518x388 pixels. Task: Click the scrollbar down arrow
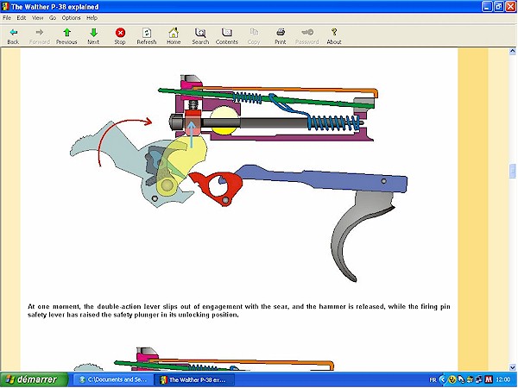pyautogui.click(x=512, y=367)
